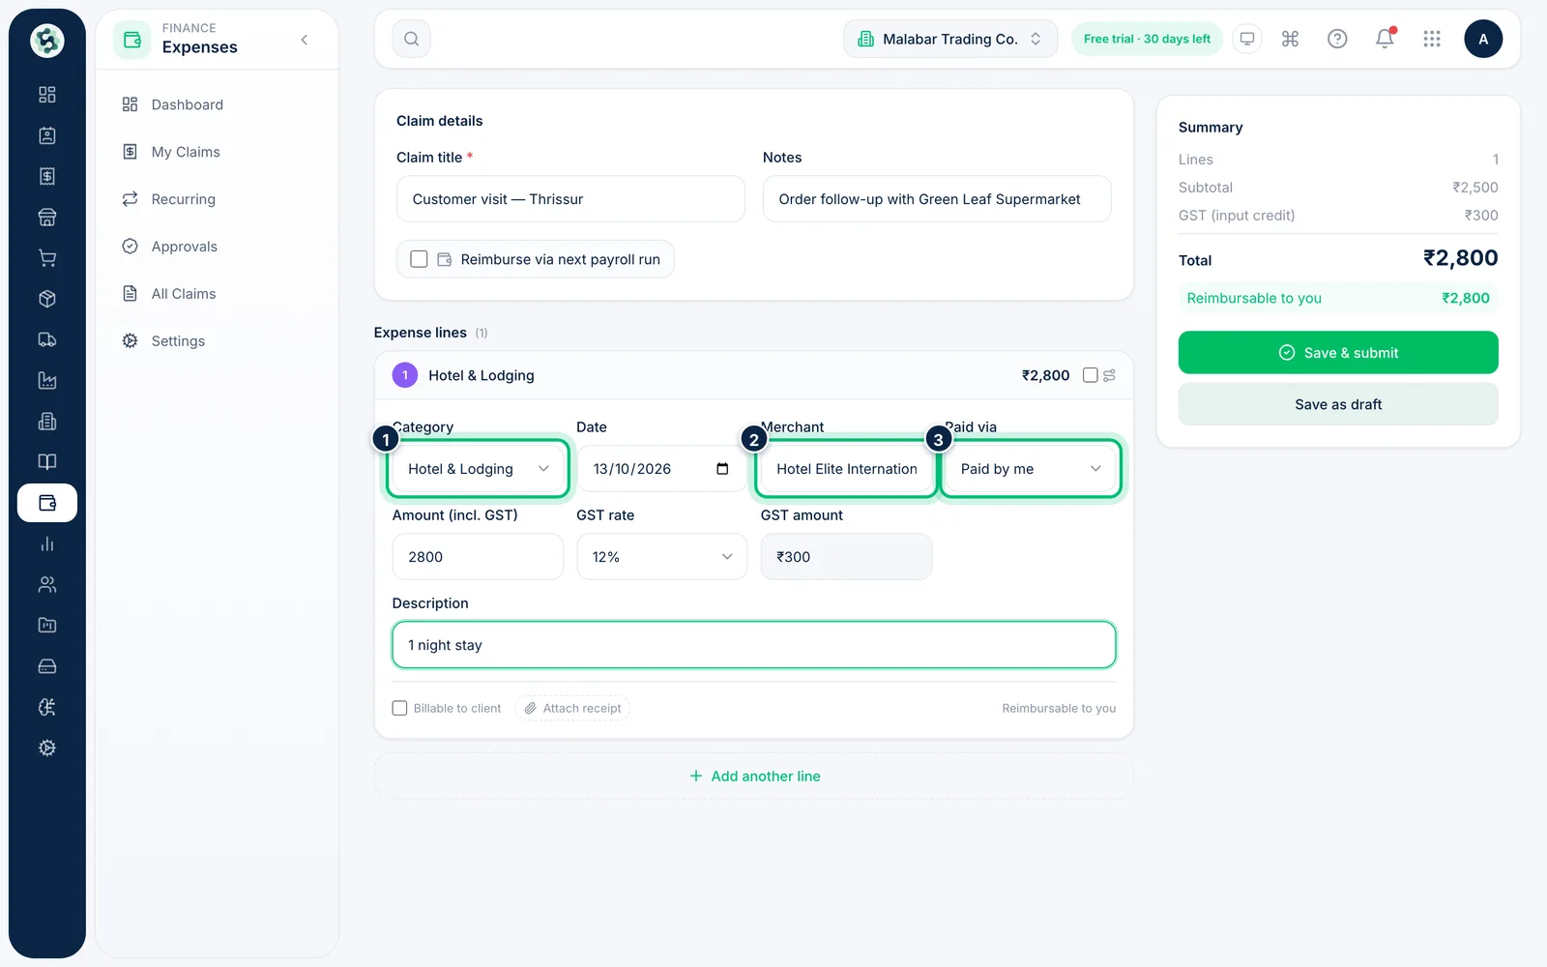1547x967 pixels.
Task: Open the command shortcut icon in top bar
Action: point(1290,39)
